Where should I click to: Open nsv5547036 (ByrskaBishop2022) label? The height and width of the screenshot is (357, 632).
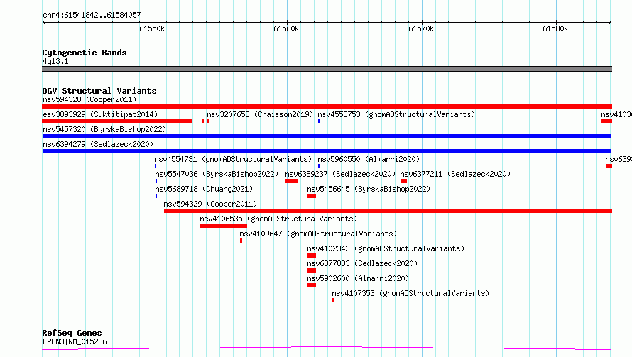[217, 174]
